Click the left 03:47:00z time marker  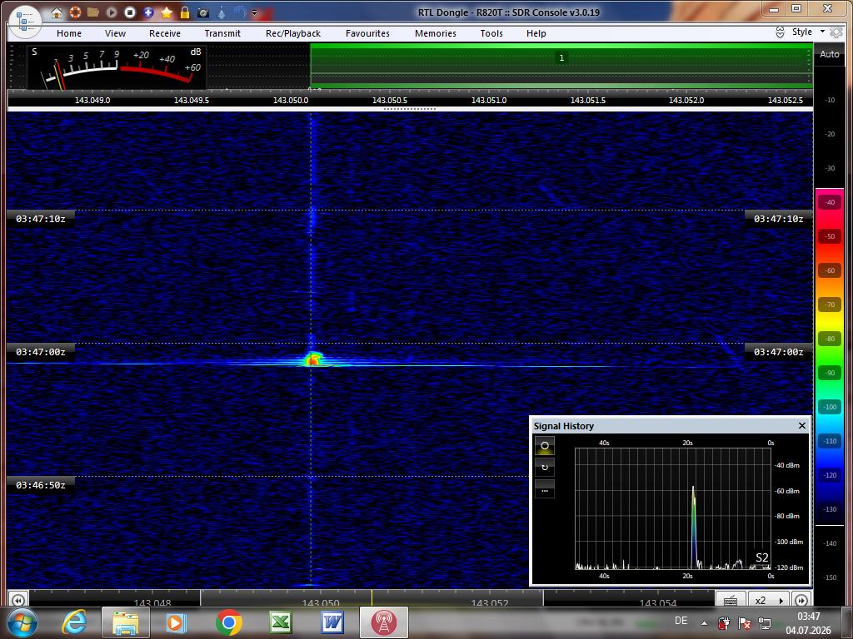click(41, 352)
